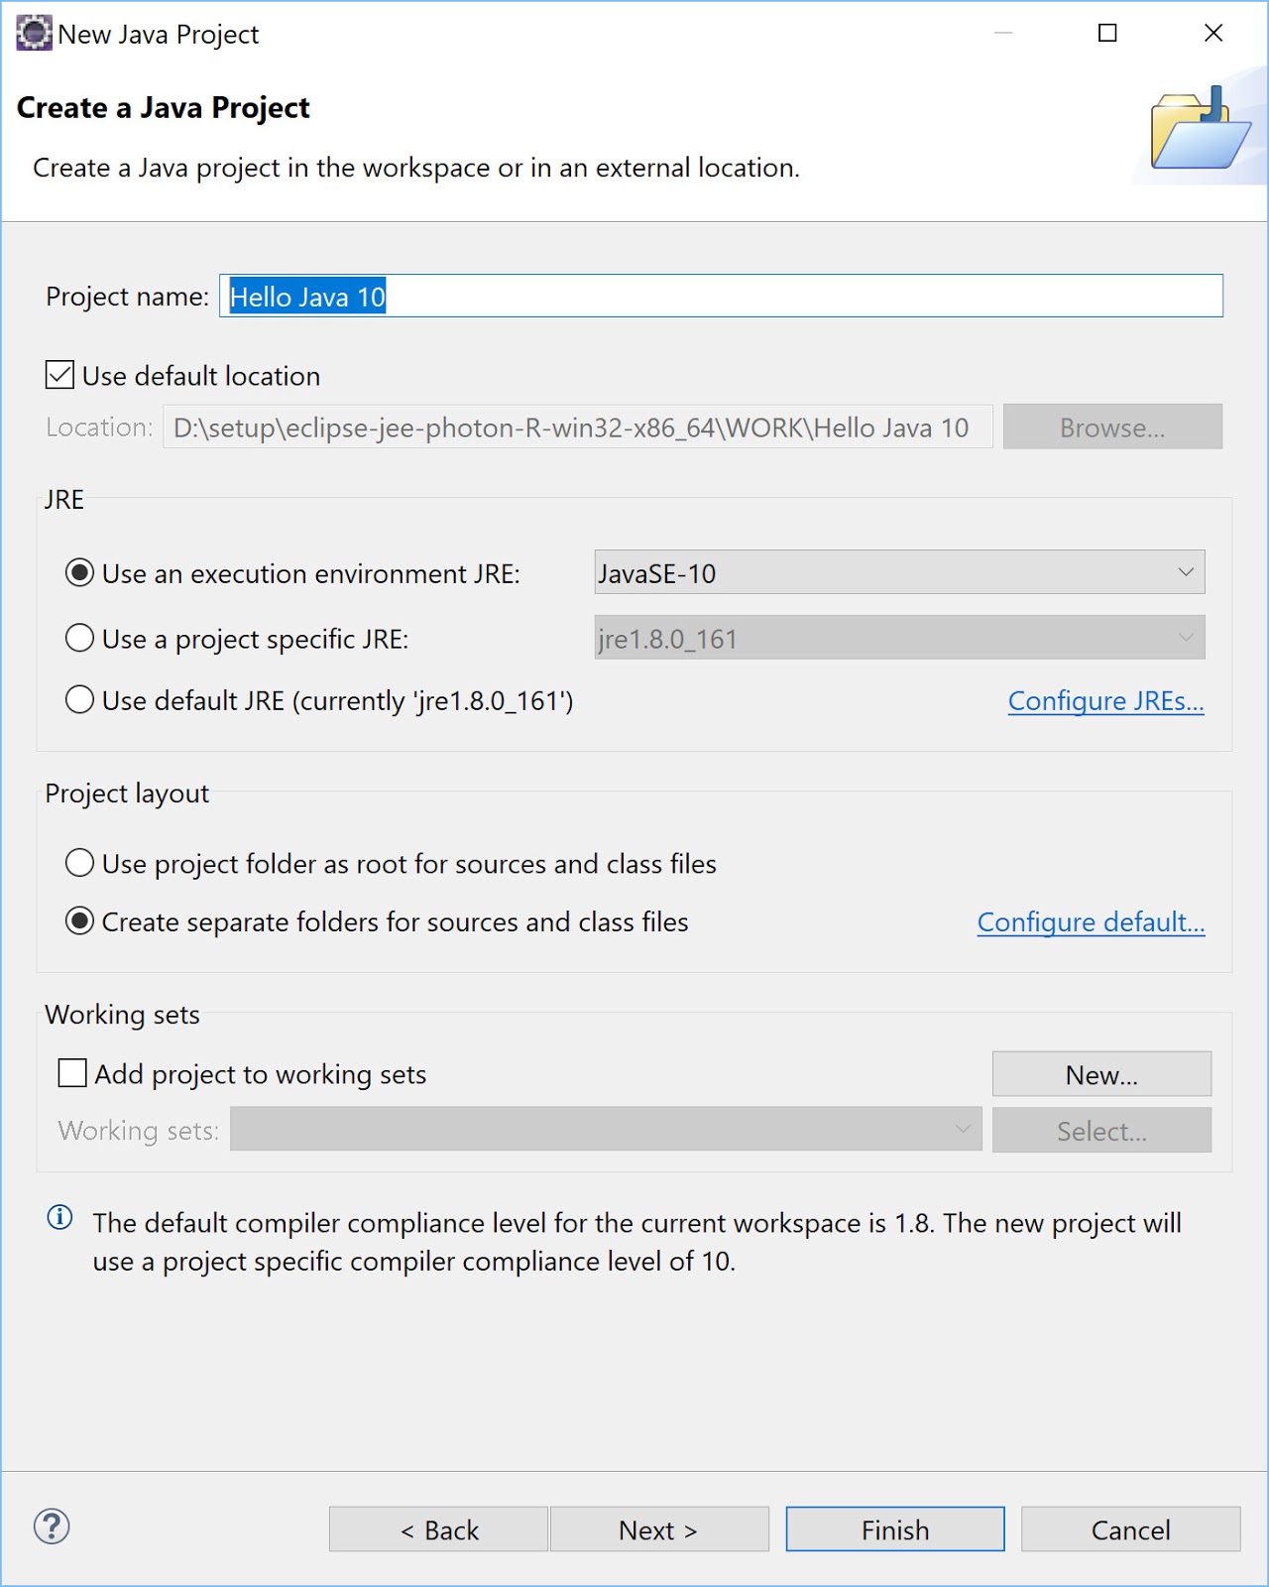Choose Use default JRE radio option
Viewport: 1269px width, 1587px height.
tap(79, 699)
